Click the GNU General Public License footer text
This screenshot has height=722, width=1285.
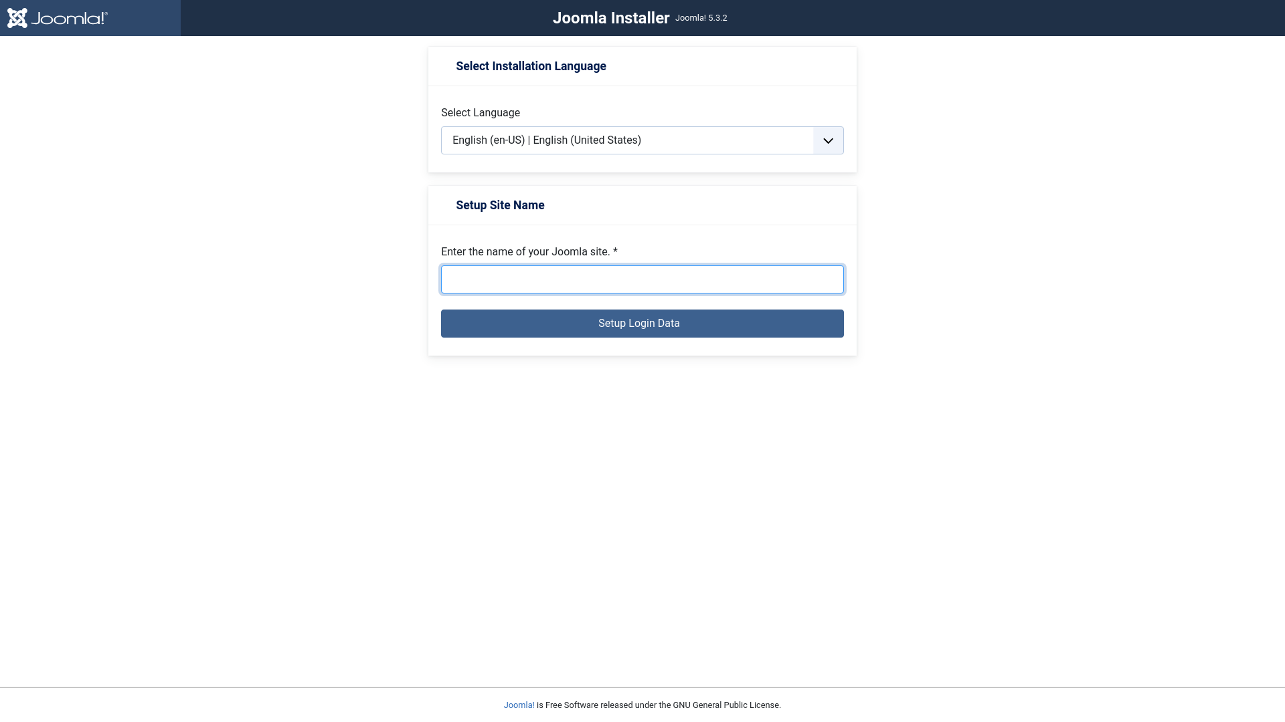(x=726, y=705)
